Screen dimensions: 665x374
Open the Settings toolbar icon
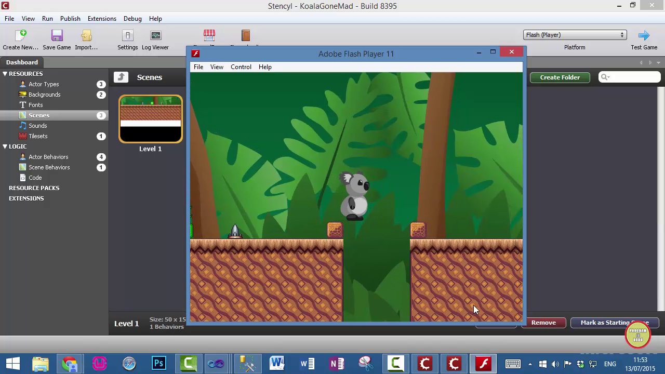tap(127, 35)
